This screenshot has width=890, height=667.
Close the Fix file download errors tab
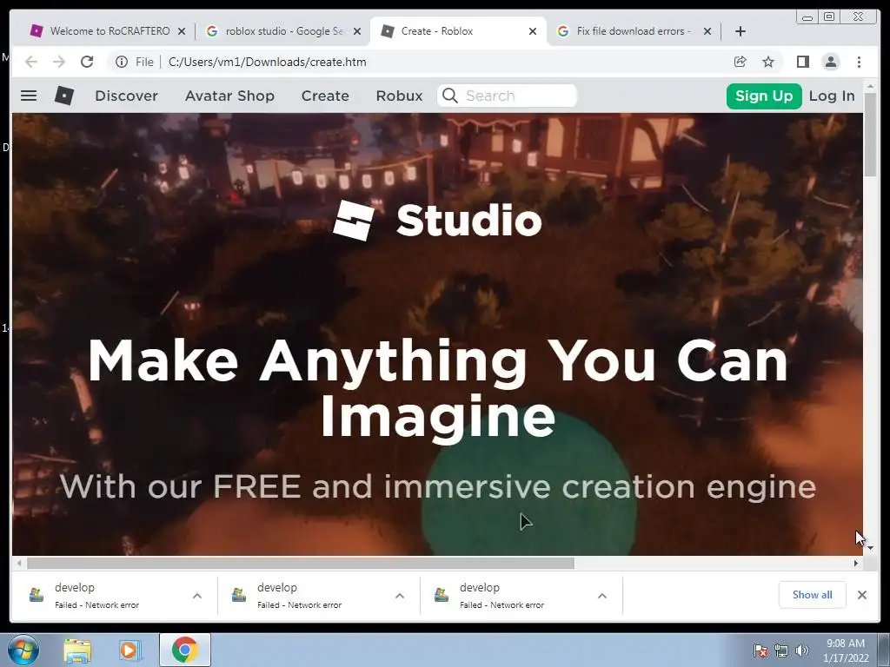coord(707,31)
